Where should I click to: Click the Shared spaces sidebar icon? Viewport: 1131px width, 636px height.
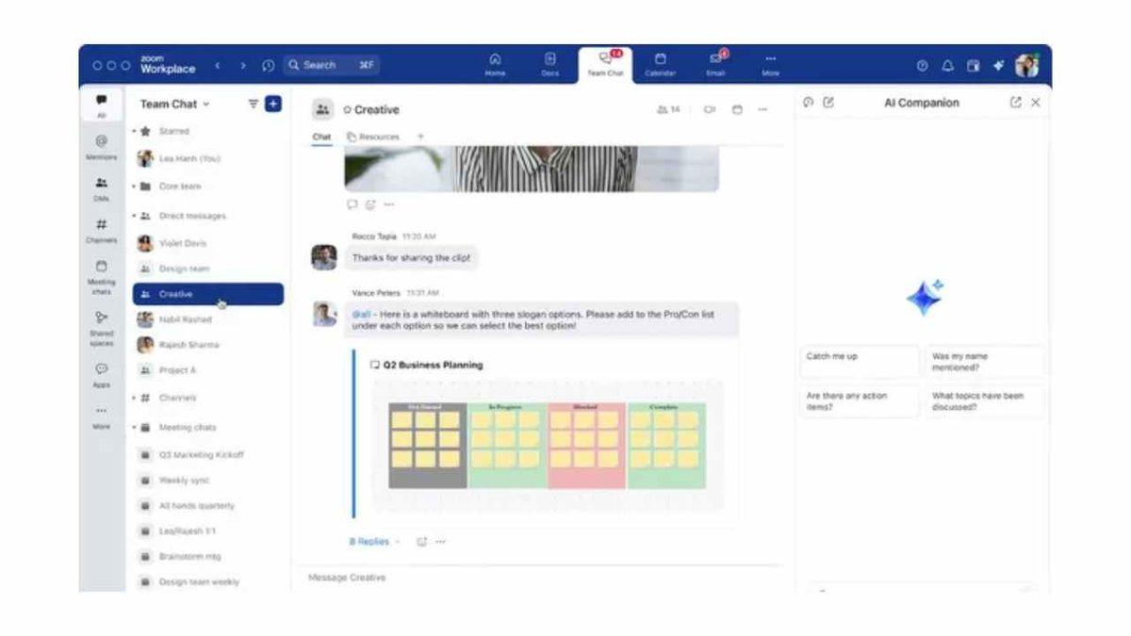pos(101,324)
